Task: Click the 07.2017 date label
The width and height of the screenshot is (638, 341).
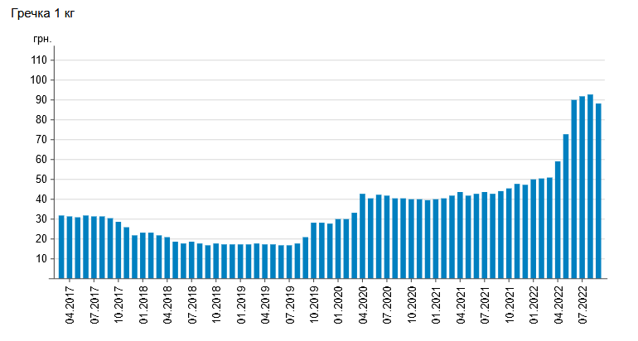Action: pos(94,305)
